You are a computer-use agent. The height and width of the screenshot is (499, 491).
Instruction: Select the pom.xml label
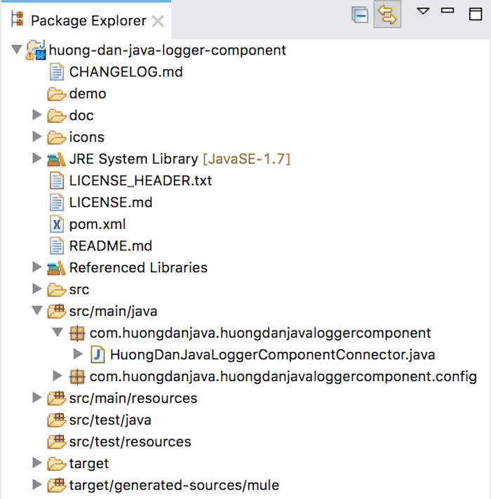point(97,225)
